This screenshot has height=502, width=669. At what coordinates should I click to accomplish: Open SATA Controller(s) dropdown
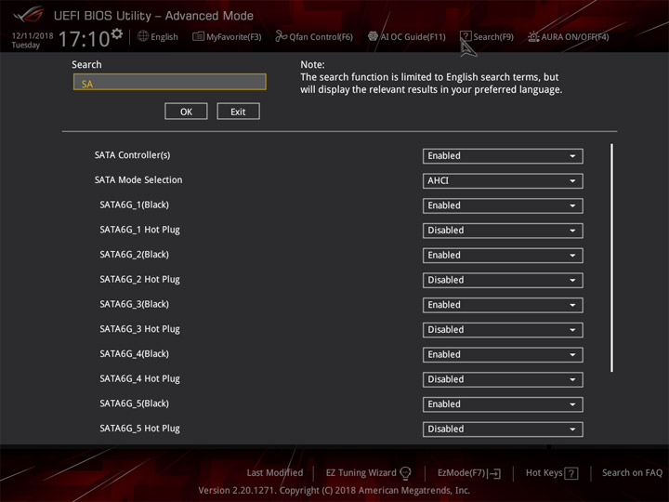pyautogui.click(x=503, y=156)
